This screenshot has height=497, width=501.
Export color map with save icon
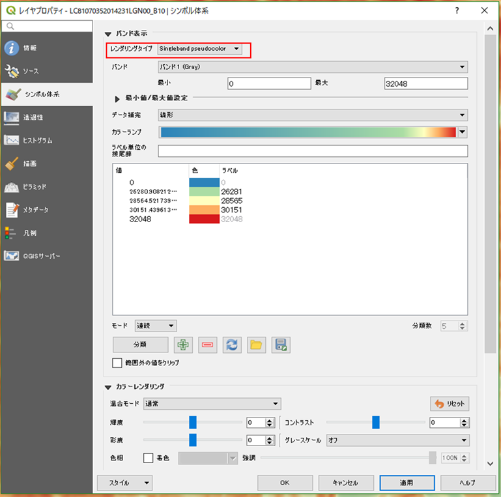[x=281, y=345]
